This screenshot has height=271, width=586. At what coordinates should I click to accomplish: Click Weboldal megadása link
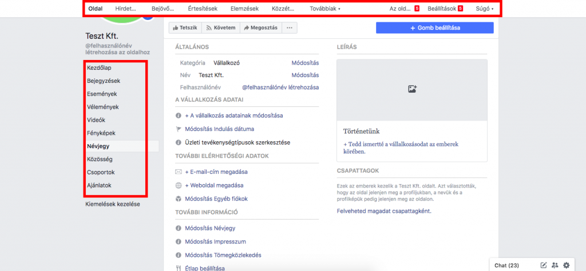click(x=214, y=185)
